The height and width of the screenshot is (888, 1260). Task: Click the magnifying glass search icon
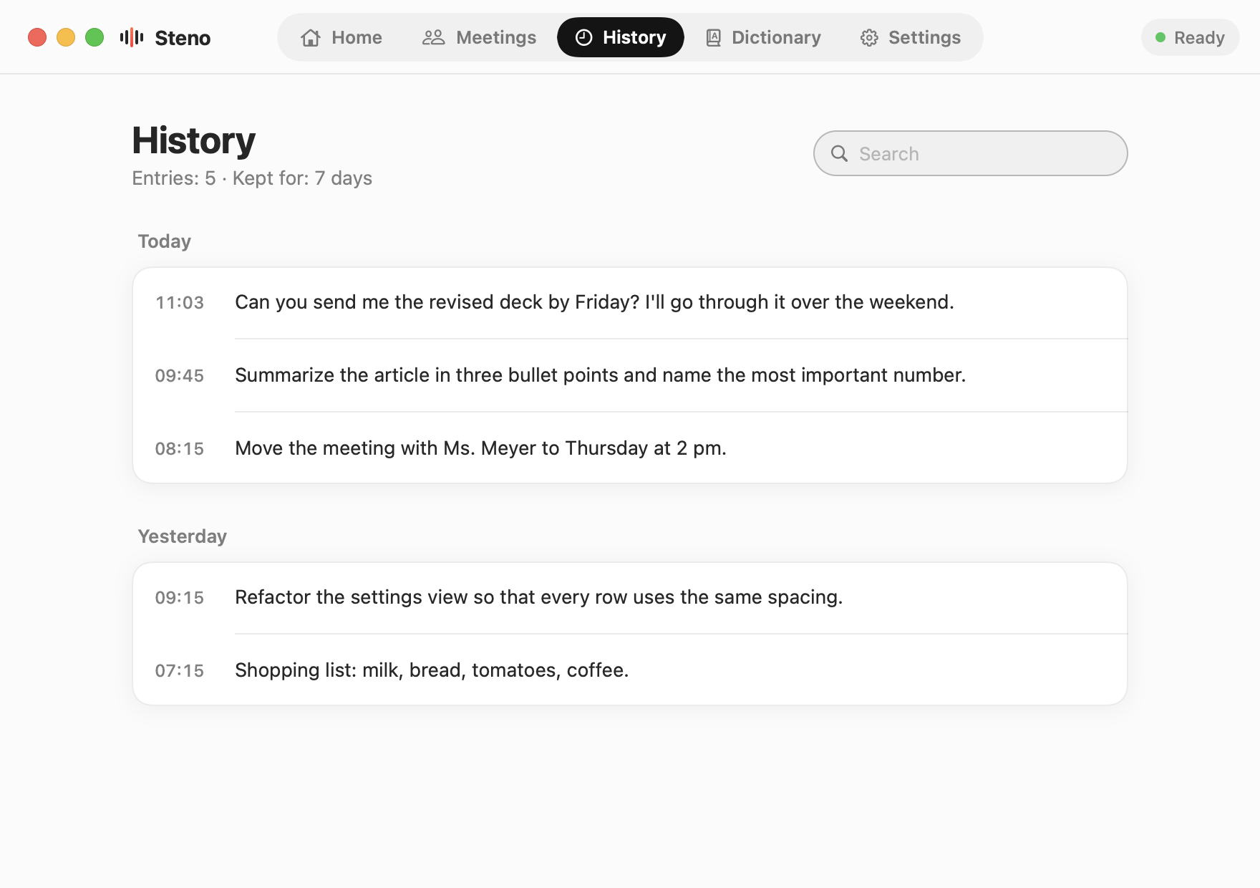pos(839,153)
